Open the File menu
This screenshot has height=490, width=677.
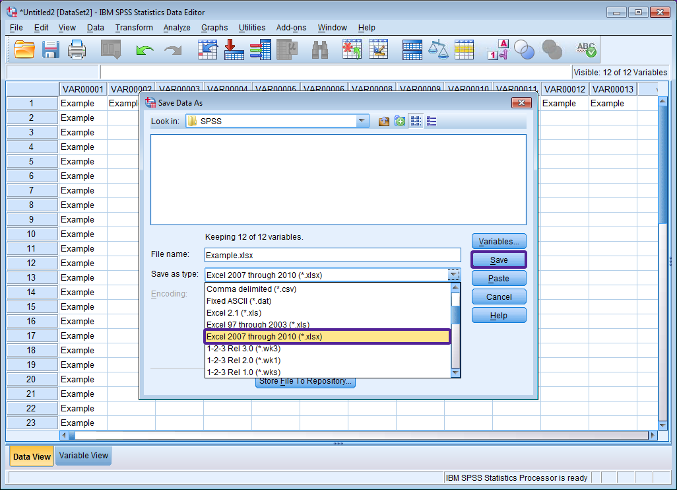[x=16, y=28]
